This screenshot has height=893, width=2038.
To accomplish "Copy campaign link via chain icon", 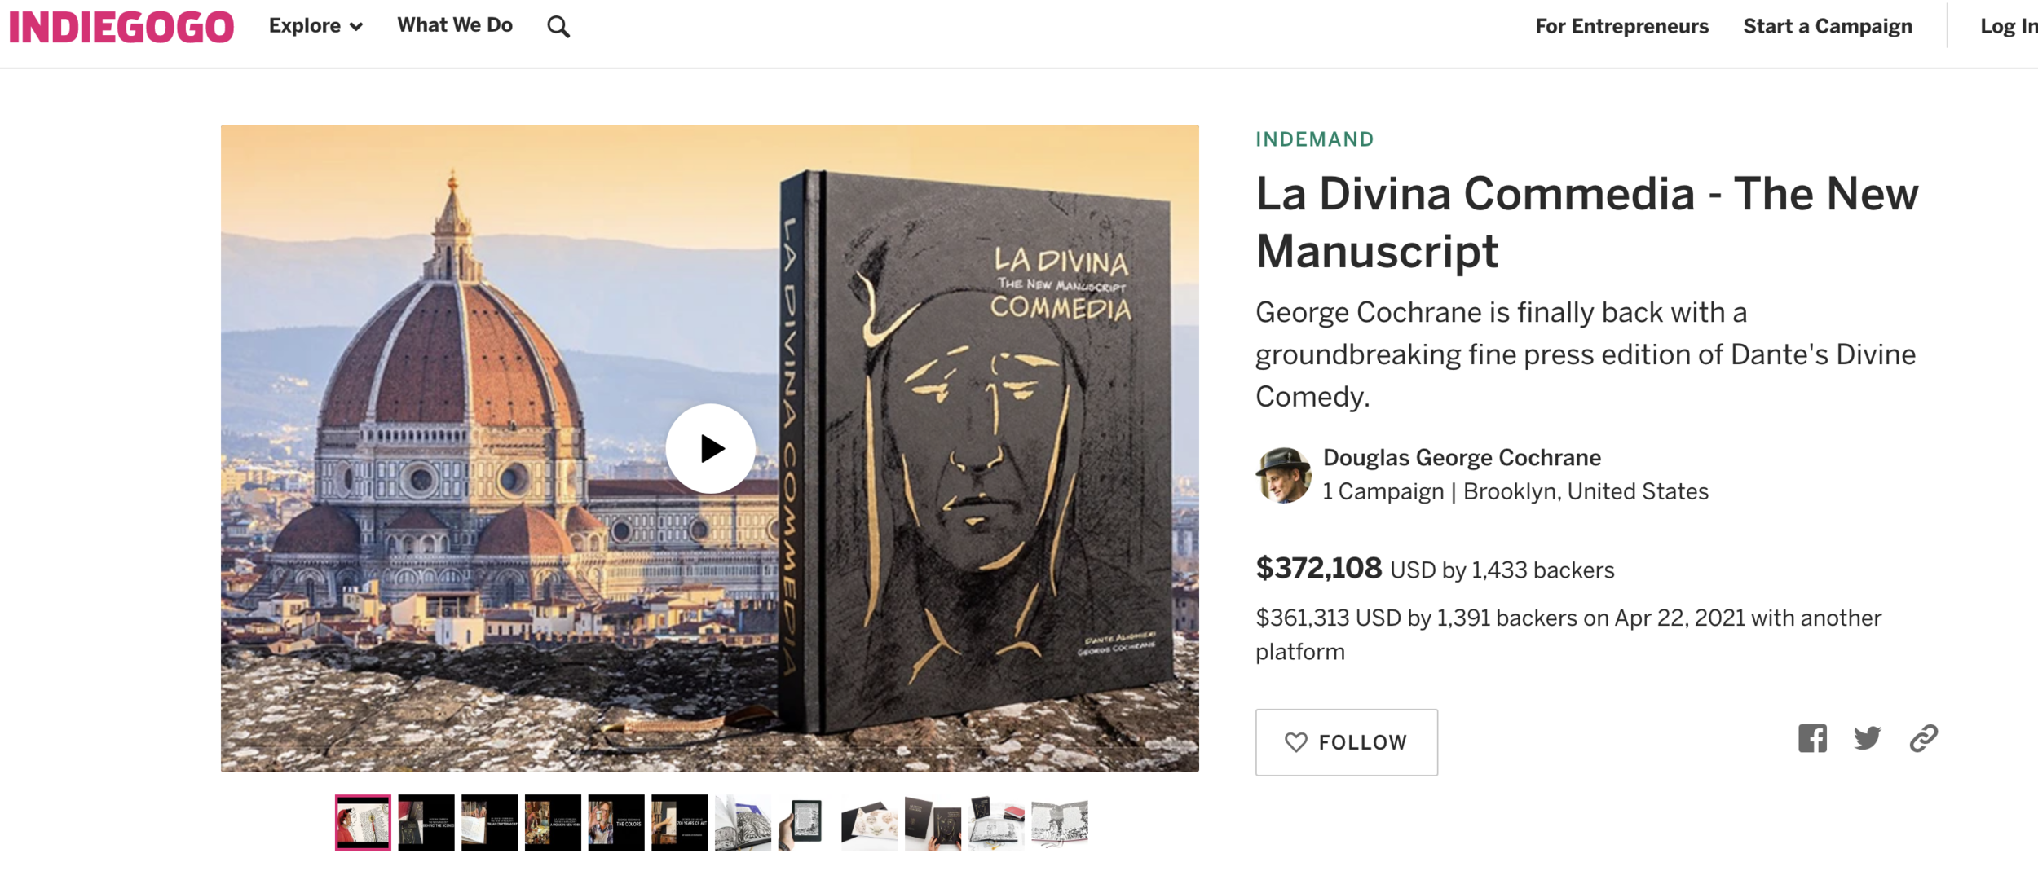I will point(1923,738).
